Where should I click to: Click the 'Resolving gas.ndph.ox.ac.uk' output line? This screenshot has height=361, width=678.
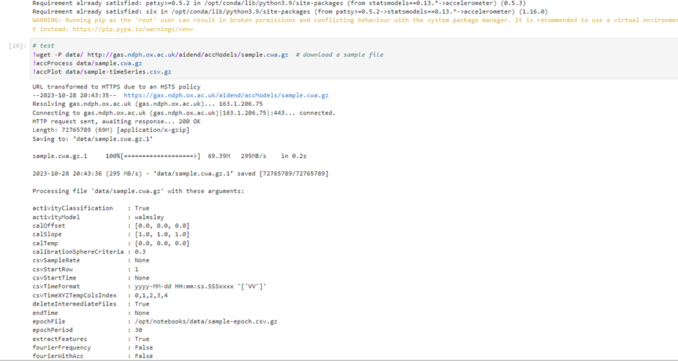coord(147,104)
